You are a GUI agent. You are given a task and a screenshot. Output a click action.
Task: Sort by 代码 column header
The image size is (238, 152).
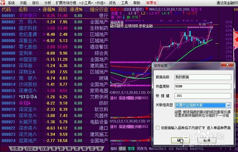point(6,9)
